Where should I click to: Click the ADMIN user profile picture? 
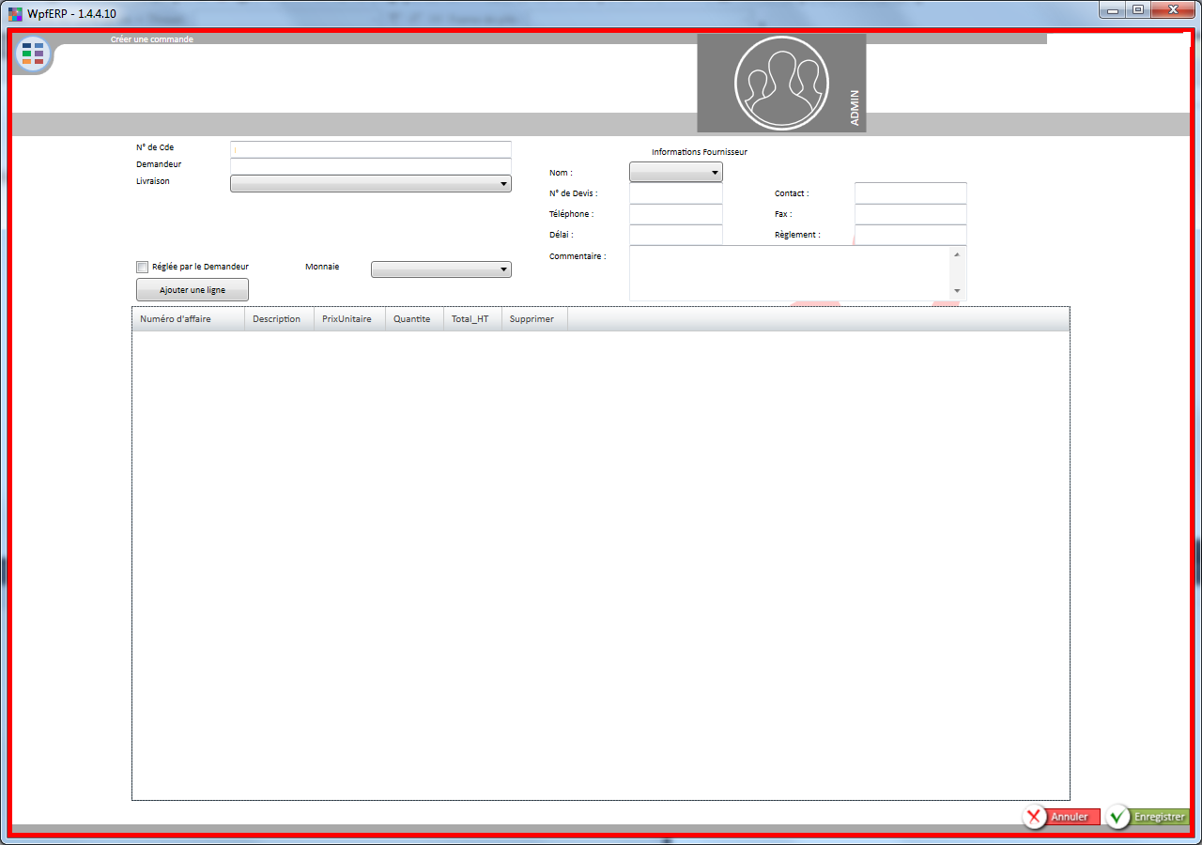point(781,83)
